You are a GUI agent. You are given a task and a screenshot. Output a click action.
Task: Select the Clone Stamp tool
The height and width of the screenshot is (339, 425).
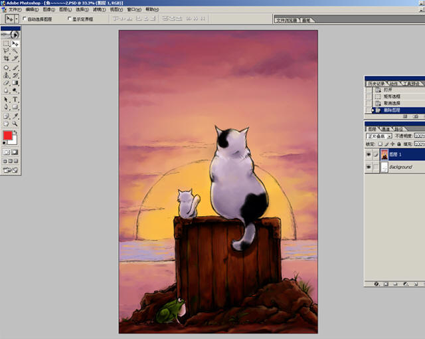point(6,75)
